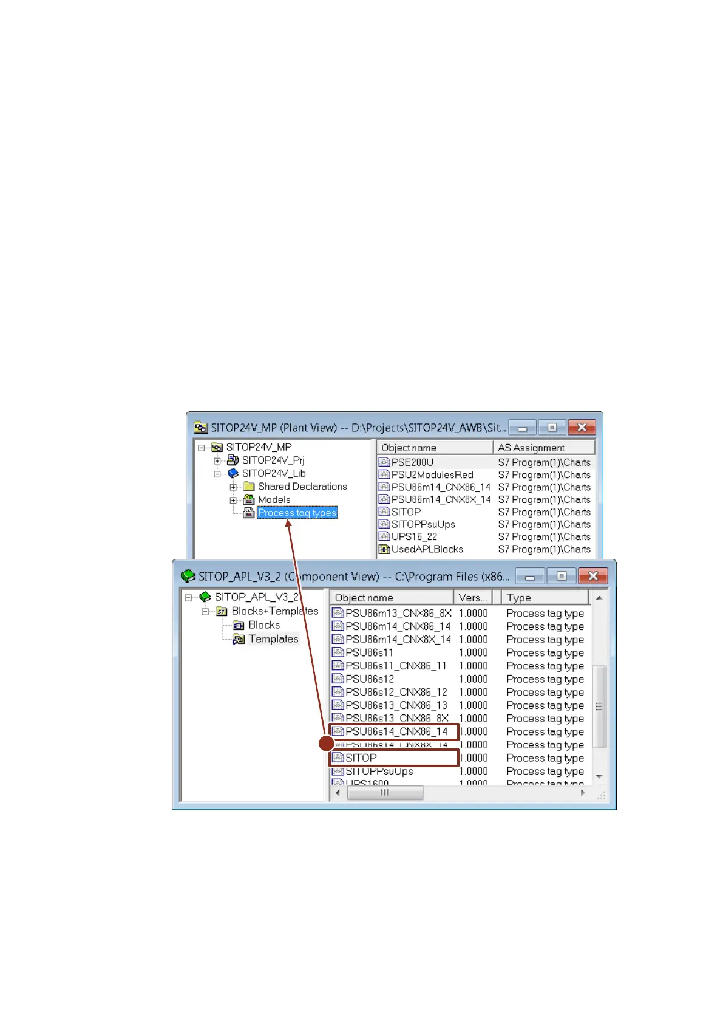Collapse the Blocks+Templates node
Screen dimensions: 723x1023
pos(206,612)
